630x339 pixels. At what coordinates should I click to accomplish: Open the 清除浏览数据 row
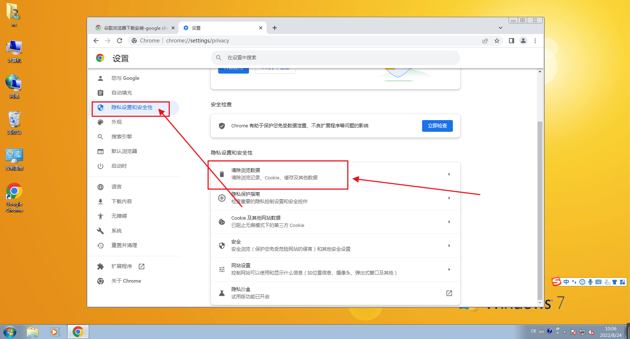tap(336, 174)
